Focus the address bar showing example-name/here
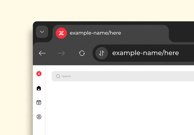Image resolution: width=194 pixels, height=135 pixels. pos(143,53)
